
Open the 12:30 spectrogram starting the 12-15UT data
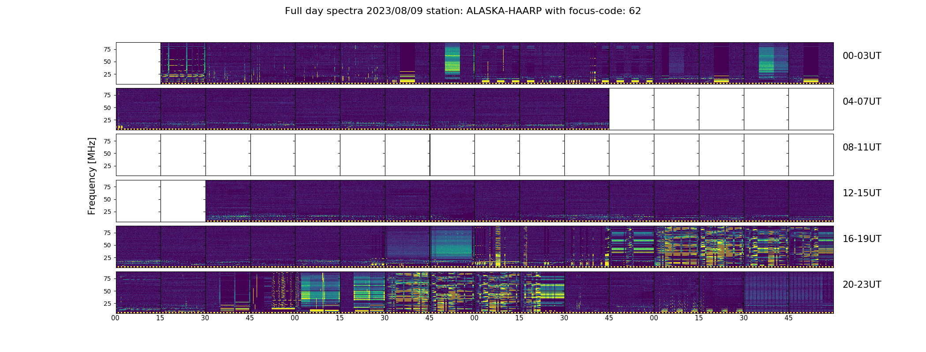tap(228, 201)
